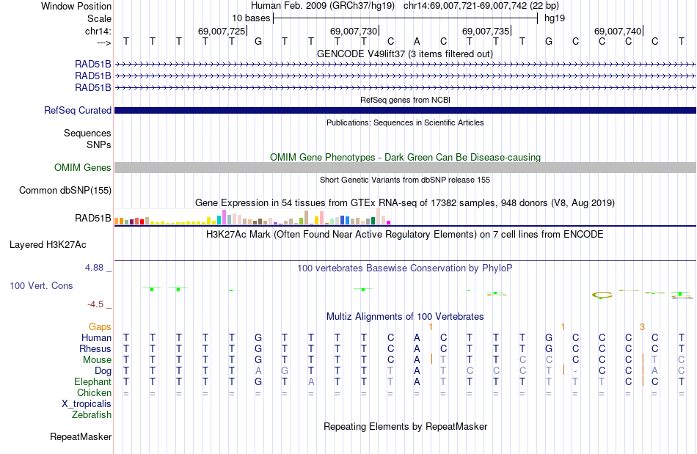Click the A base in the reference sequence row
This screenshot has height=454, width=697.
tap(417, 41)
